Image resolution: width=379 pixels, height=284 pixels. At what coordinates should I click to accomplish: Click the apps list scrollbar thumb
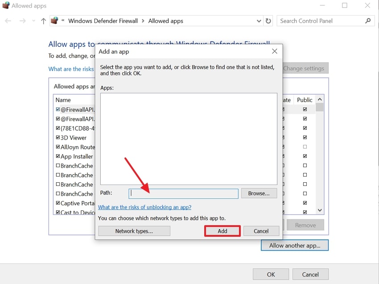click(320, 107)
